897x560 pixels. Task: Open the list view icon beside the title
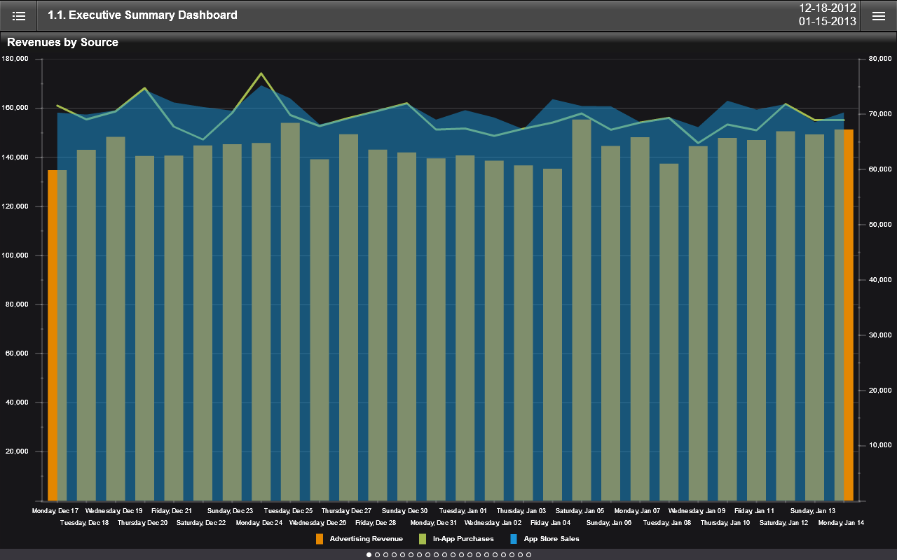pyautogui.click(x=19, y=15)
